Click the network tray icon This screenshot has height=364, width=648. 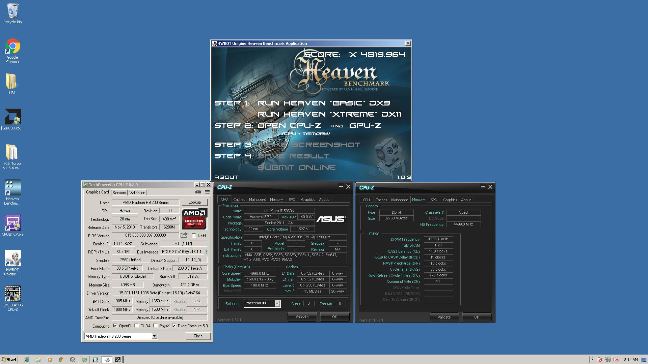(x=608, y=360)
